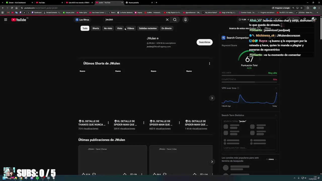
Task: Click the Volumen progress bar
Action: tap(249, 75)
